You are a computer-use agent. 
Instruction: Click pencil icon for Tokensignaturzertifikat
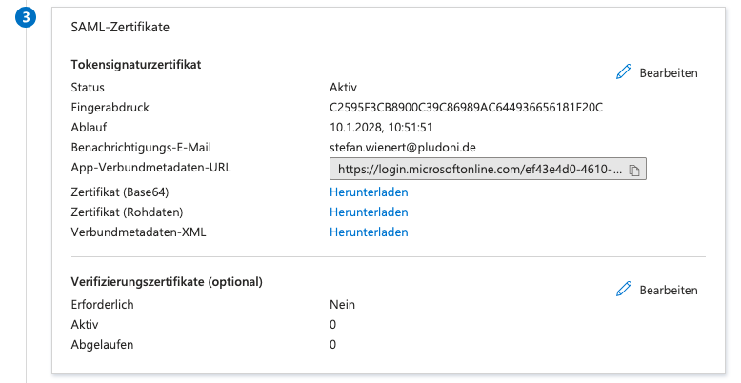tap(625, 72)
